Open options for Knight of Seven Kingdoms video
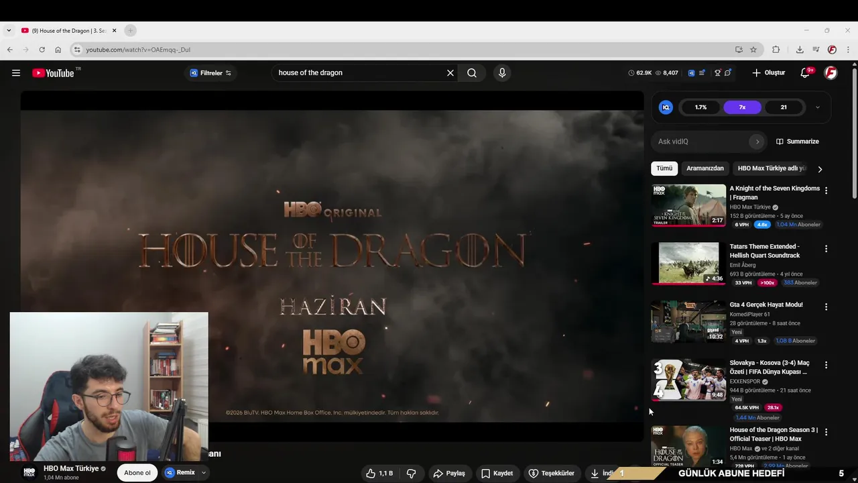Viewport: 858px width, 483px height. point(826,191)
